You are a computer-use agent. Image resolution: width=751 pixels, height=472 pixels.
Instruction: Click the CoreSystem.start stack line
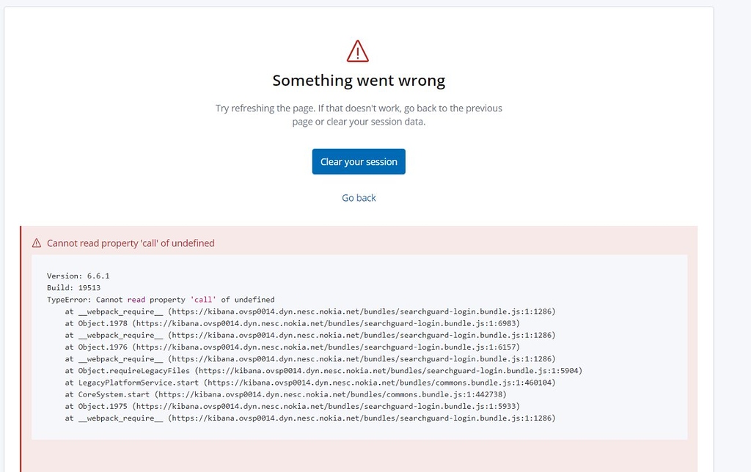[286, 394]
